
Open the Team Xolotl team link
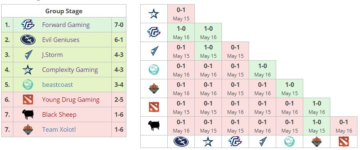click(59, 130)
